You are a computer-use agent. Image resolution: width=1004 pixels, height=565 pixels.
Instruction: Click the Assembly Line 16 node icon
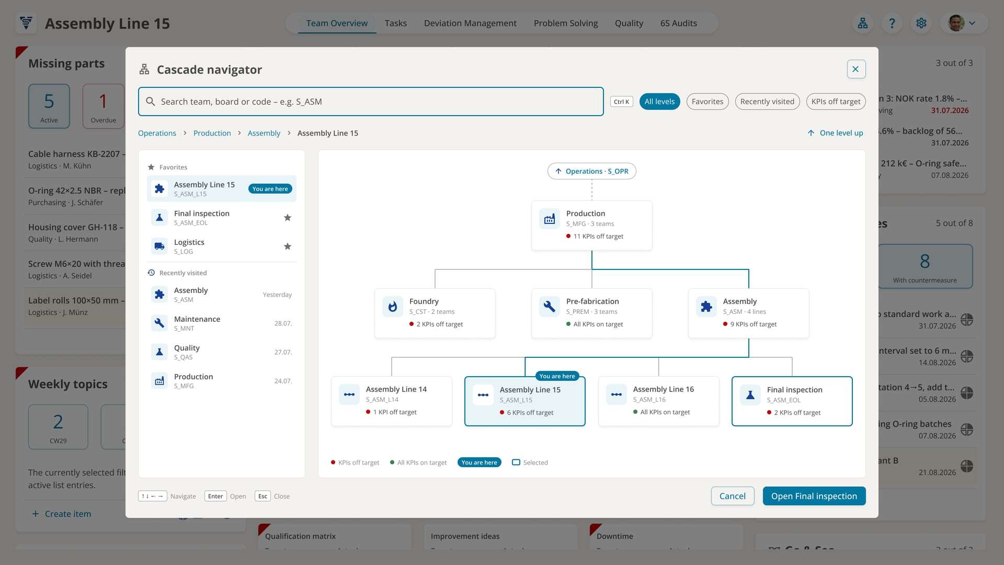pyautogui.click(x=617, y=394)
